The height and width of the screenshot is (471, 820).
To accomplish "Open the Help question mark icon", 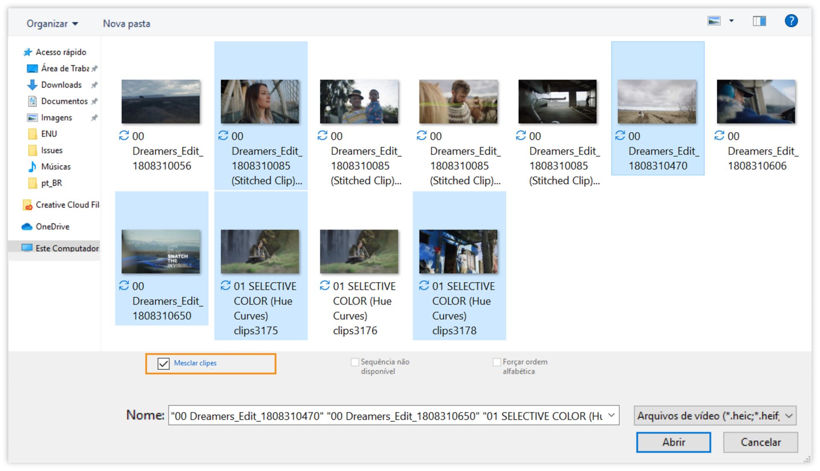I will (791, 20).
